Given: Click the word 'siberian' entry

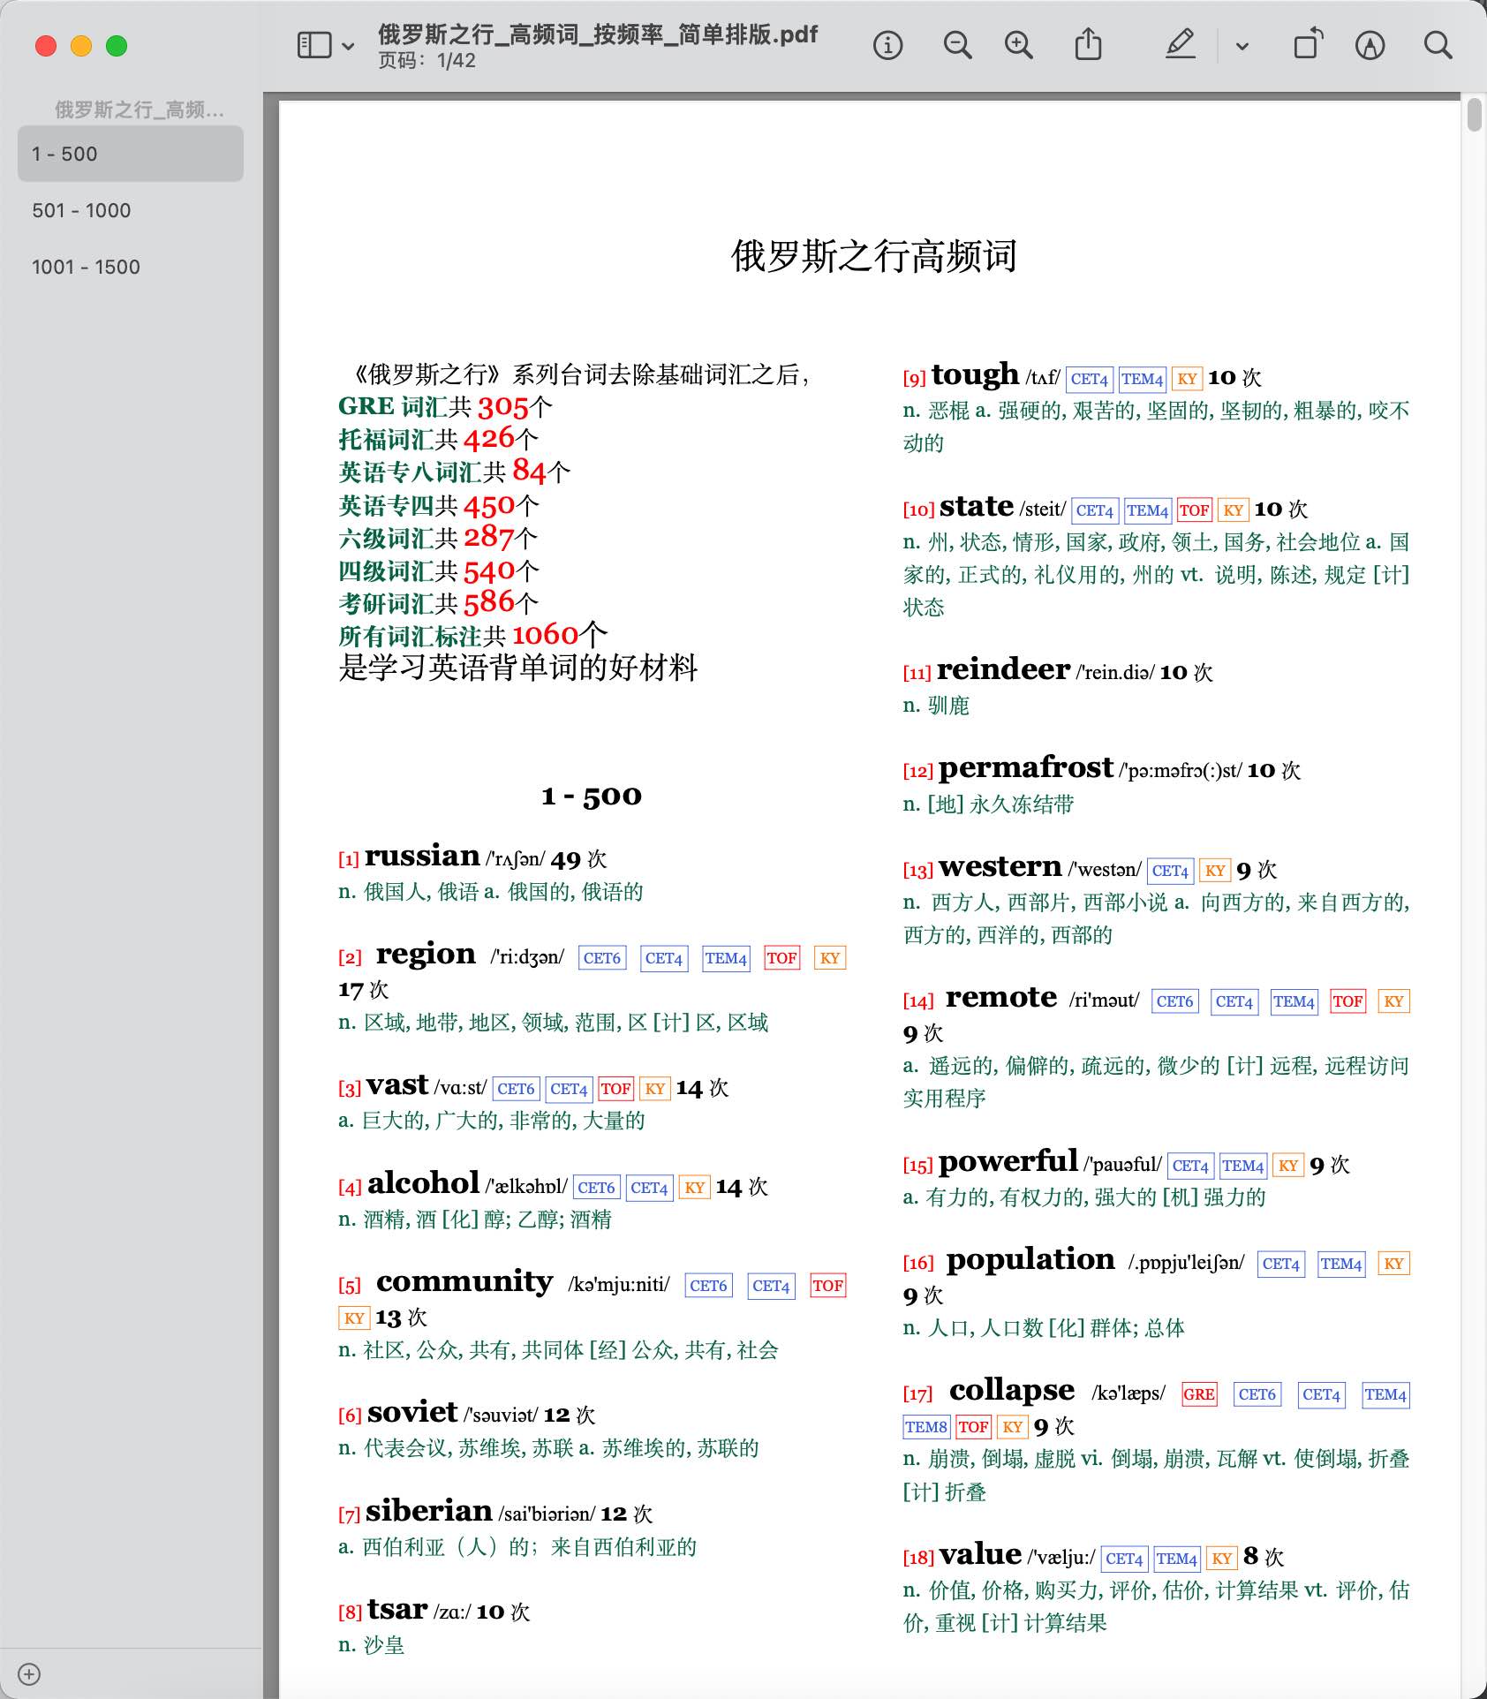Looking at the screenshot, I should (429, 1511).
